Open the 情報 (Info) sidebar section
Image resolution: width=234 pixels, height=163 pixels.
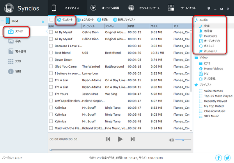[14, 71]
